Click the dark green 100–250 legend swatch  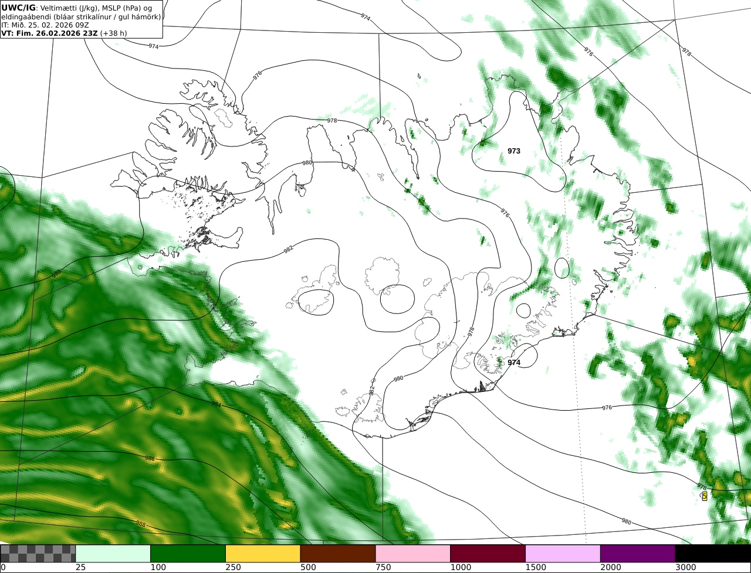(x=188, y=554)
